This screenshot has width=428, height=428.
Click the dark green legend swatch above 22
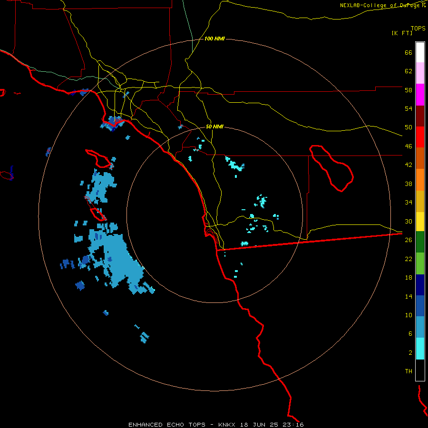tap(420, 242)
